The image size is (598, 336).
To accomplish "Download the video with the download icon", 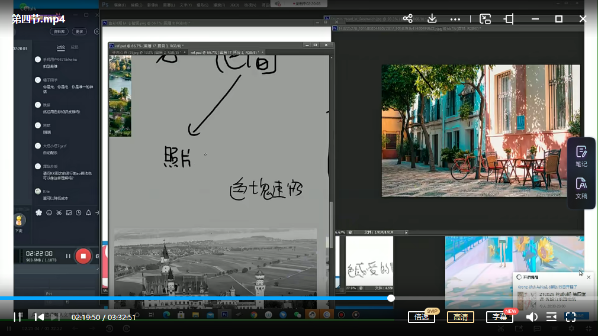I will coord(432,19).
